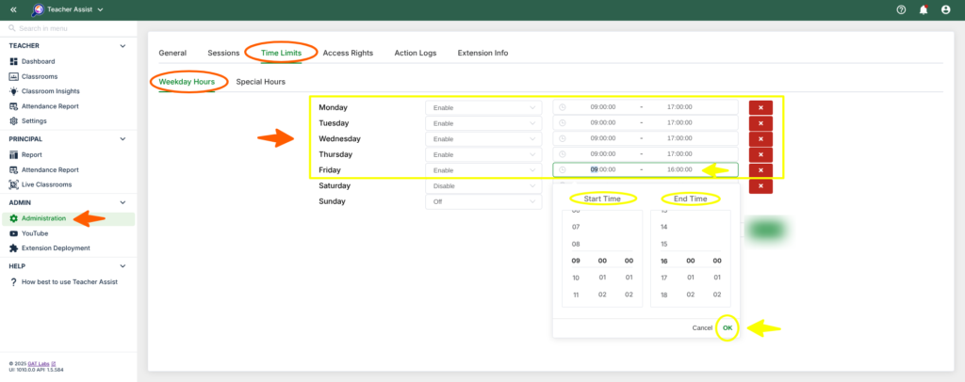
Task: Remove Saturday hours with red X button
Action: tap(761, 185)
